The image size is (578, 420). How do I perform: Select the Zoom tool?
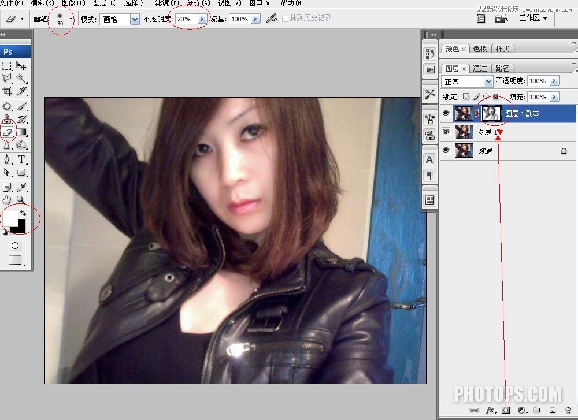(x=21, y=200)
